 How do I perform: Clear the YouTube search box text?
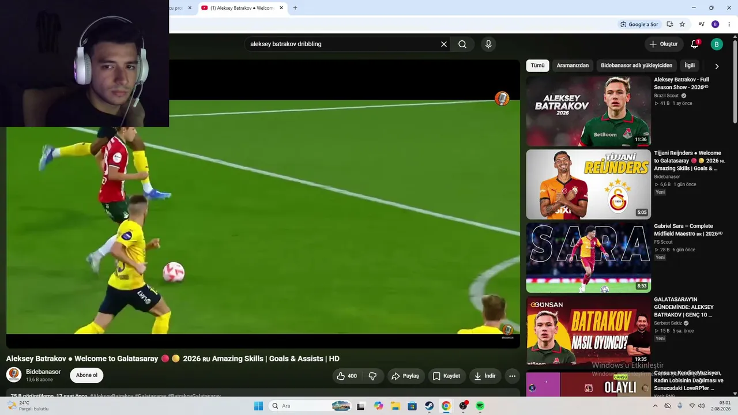444,44
